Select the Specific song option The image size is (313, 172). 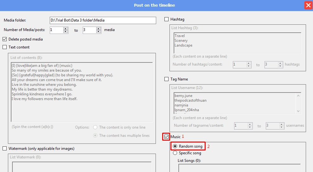(x=175, y=153)
